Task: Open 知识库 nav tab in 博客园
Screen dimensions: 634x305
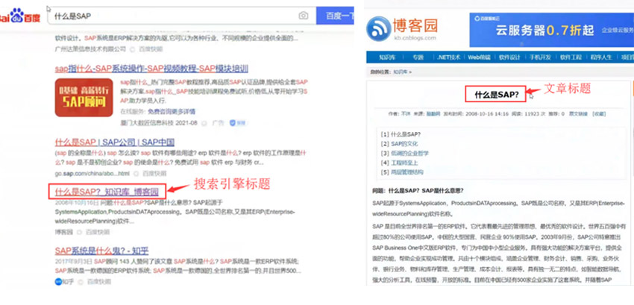Action: [387, 57]
